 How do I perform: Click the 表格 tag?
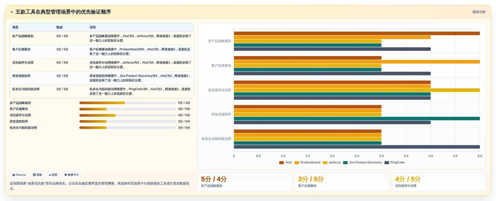pyautogui.click(x=37, y=175)
